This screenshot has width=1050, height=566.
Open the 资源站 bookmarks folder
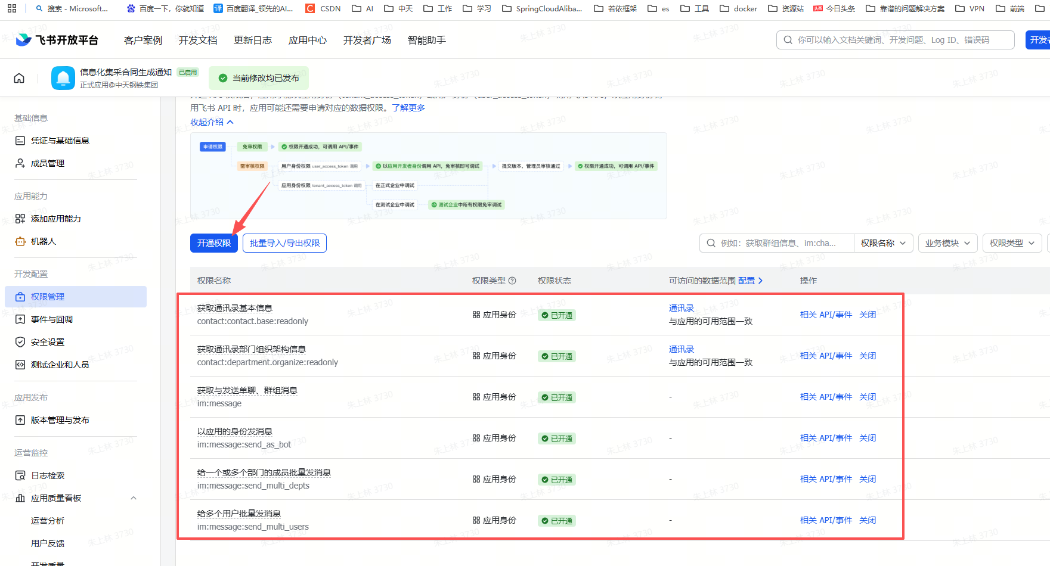(786, 8)
